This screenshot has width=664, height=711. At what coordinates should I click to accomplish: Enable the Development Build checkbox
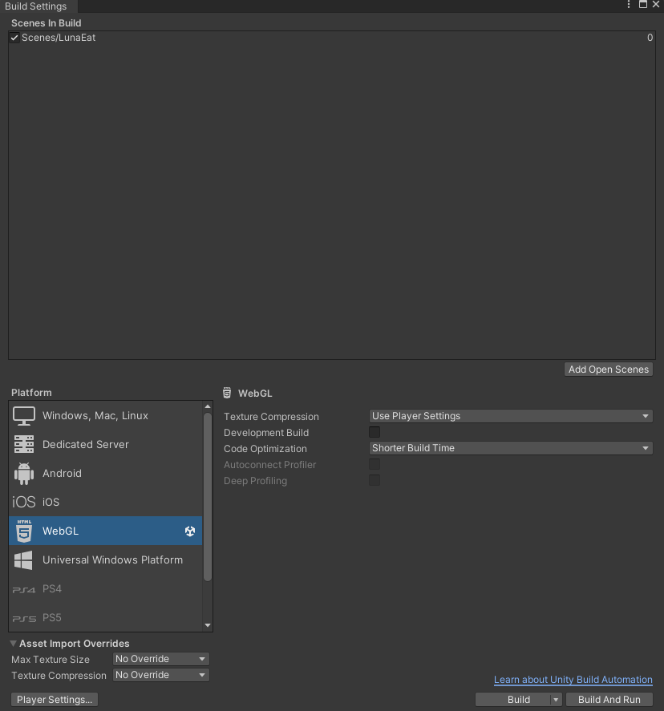point(375,432)
